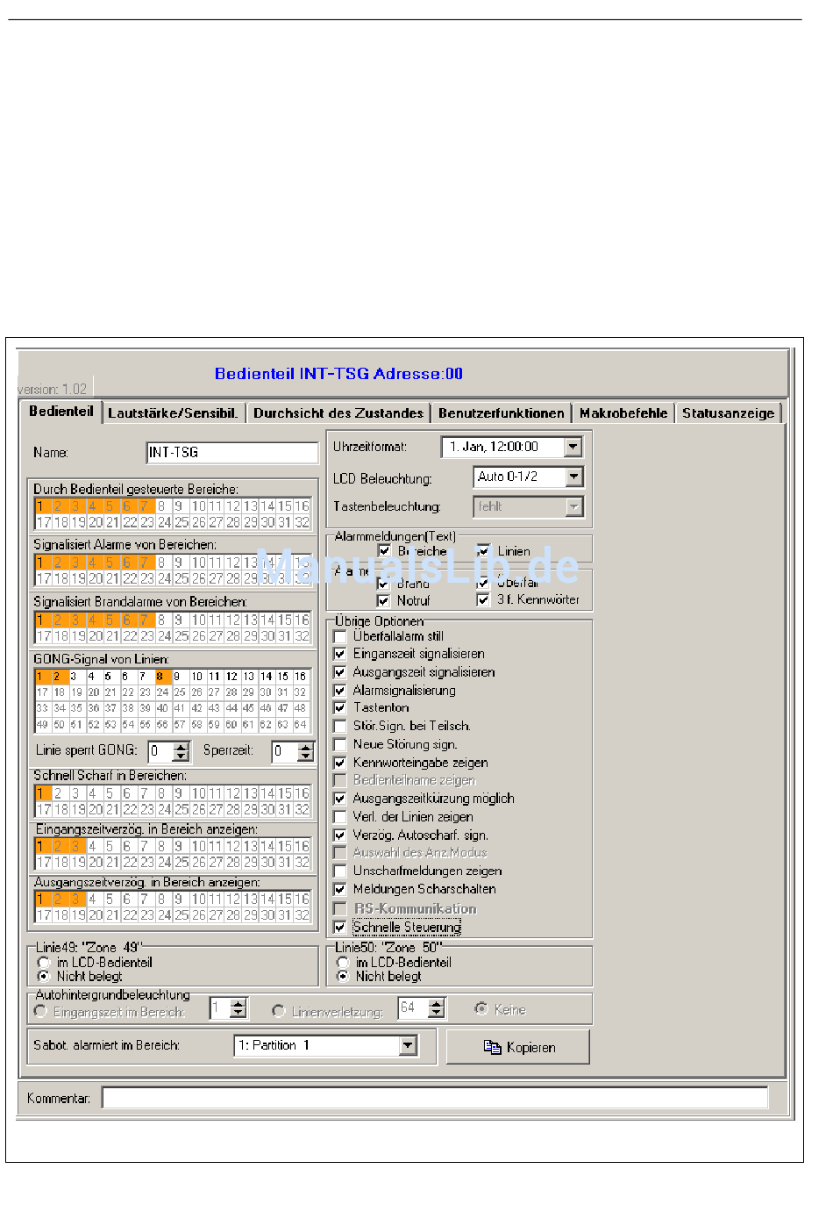This screenshot has height=1226, width=833.
Task: Open the Sabot. alarmiert im Bereich dropdown
Action: [x=408, y=1045]
